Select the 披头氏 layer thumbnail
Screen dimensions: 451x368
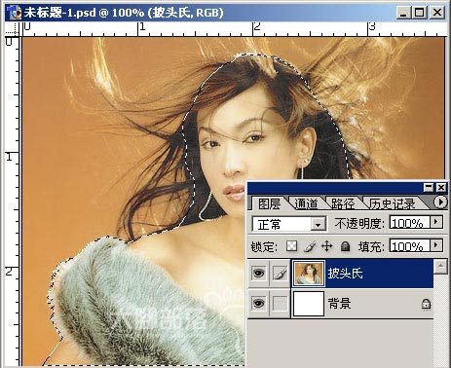tap(309, 274)
